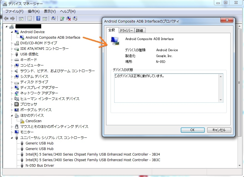Select the サウンド、ビデオ、およびゲーム コントローラー row
Screen dimensions: 244x177
tap(58, 71)
